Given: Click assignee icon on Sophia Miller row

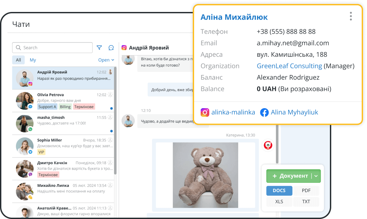Looking at the screenshot, I should pos(110,140).
